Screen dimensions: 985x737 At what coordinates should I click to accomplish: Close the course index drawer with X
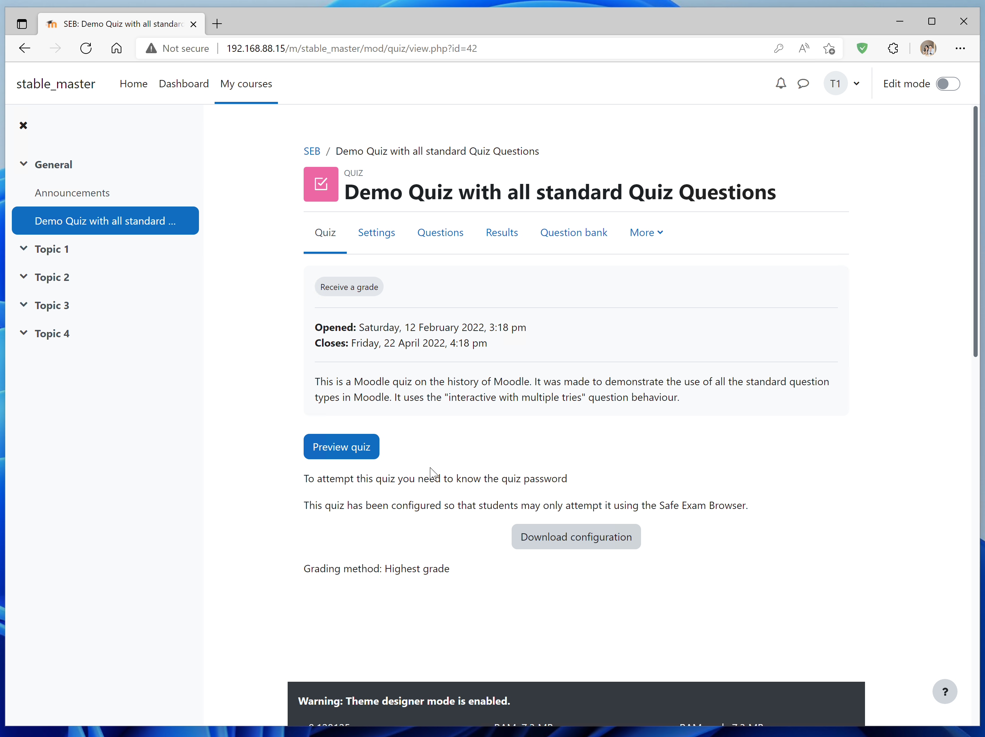24,125
